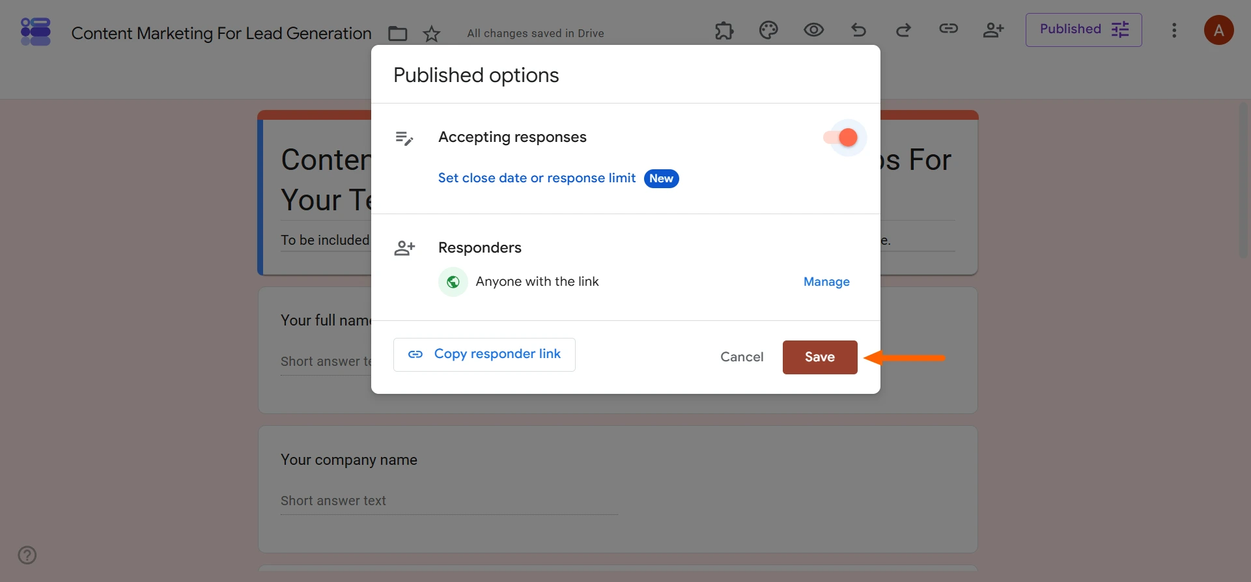Click the Accepting responses label
Viewport: 1251px width, 582px height.
[x=513, y=137]
